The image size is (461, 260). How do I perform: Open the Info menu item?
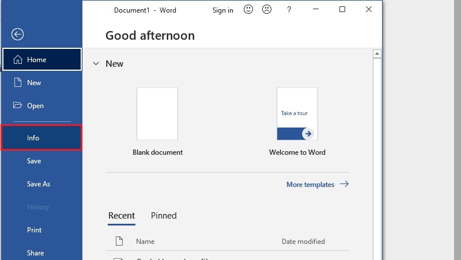[x=41, y=138]
